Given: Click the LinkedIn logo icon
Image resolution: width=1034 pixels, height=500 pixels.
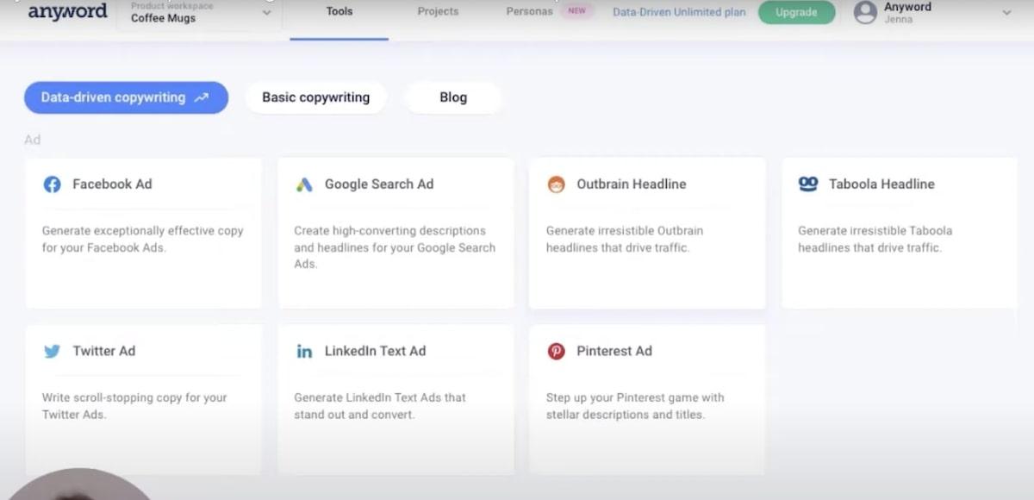Looking at the screenshot, I should click(x=304, y=352).
